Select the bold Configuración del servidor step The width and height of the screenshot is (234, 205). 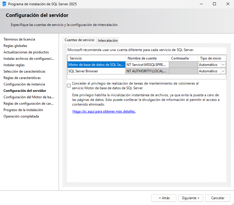pos(25,91)
